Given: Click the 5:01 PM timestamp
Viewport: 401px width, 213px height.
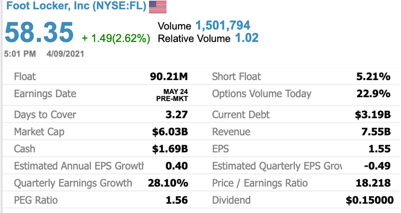Looking at the screenshot, I should pos(20,54).
